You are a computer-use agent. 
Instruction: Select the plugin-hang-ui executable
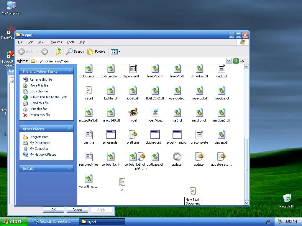click(177, 135)
